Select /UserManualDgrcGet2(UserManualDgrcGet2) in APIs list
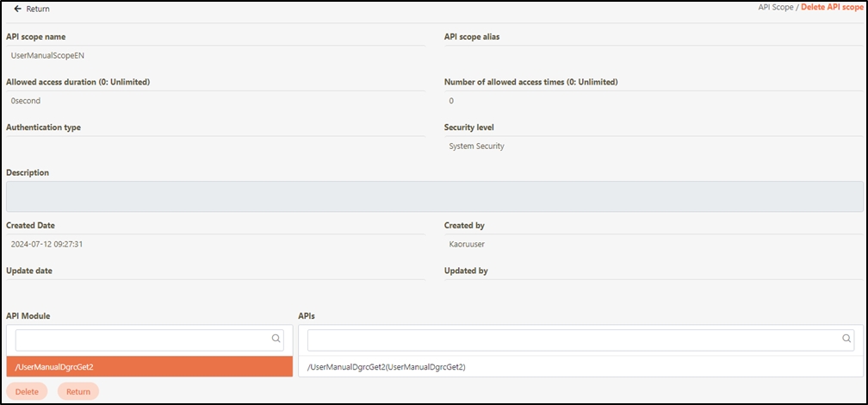Screen dimensions: 868x405 coord(387,367)
